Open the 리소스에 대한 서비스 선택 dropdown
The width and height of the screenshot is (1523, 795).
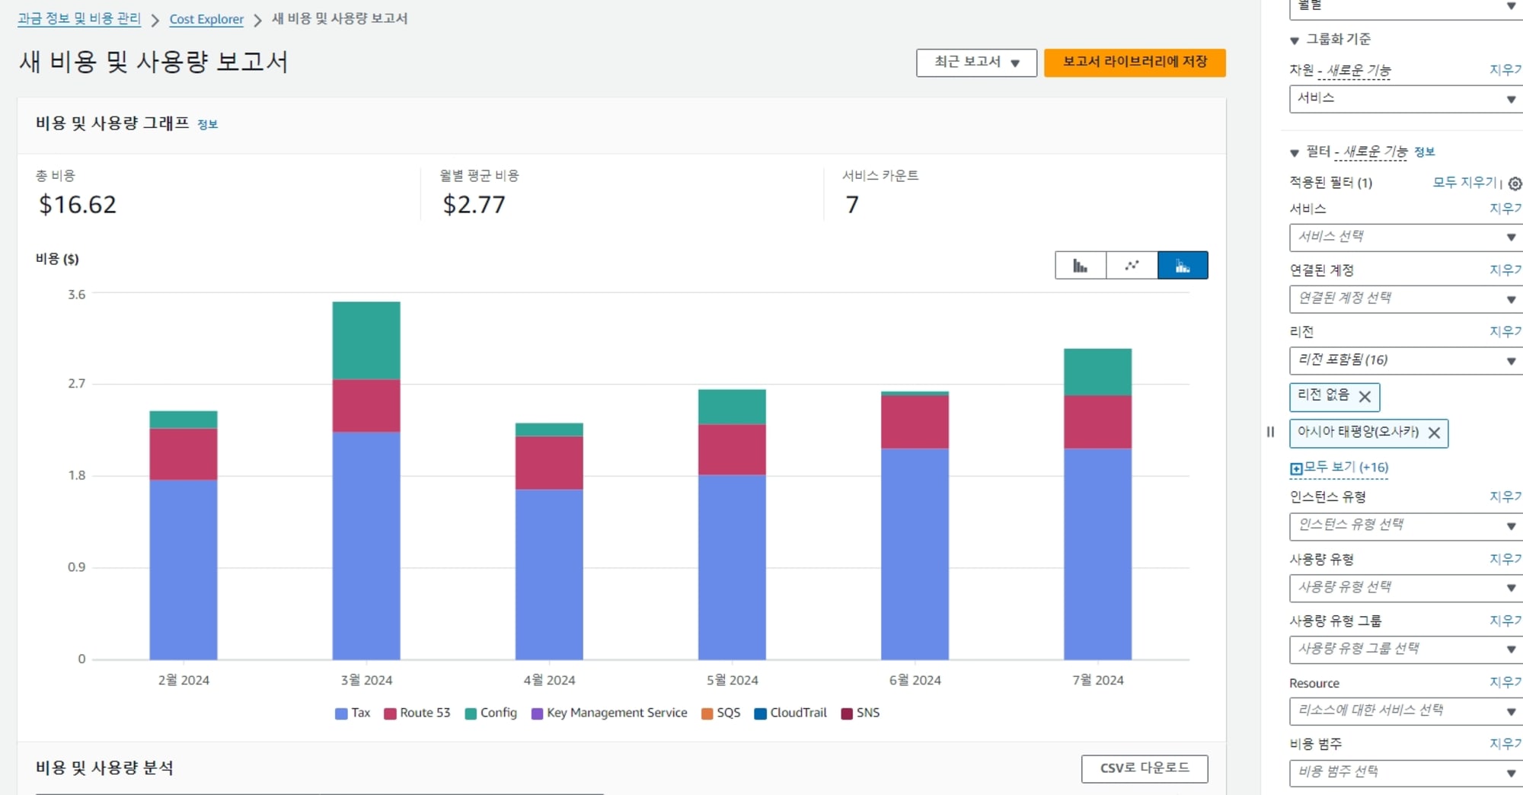coord(1406,711)
